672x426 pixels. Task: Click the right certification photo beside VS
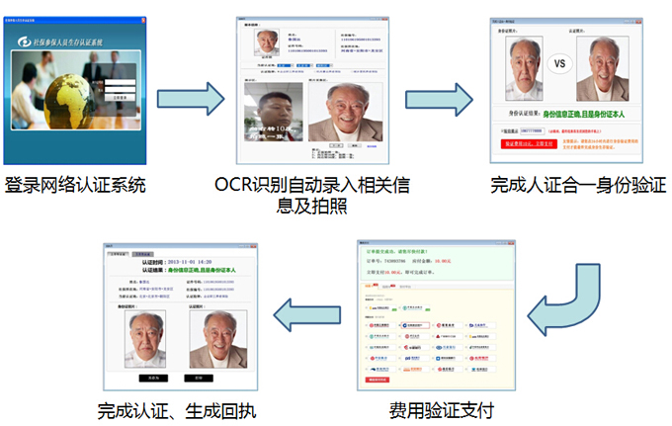[x=601, y=66]
